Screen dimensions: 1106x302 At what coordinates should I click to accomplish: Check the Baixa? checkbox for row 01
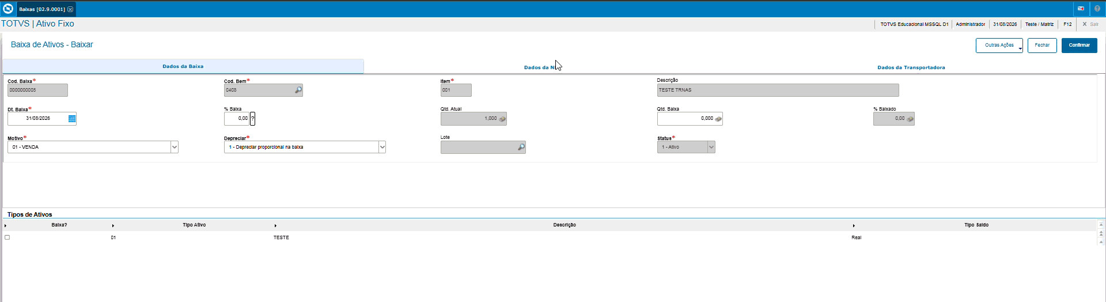click(7, 237)
